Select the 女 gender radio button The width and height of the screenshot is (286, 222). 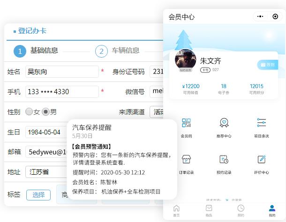pos(29,111)
